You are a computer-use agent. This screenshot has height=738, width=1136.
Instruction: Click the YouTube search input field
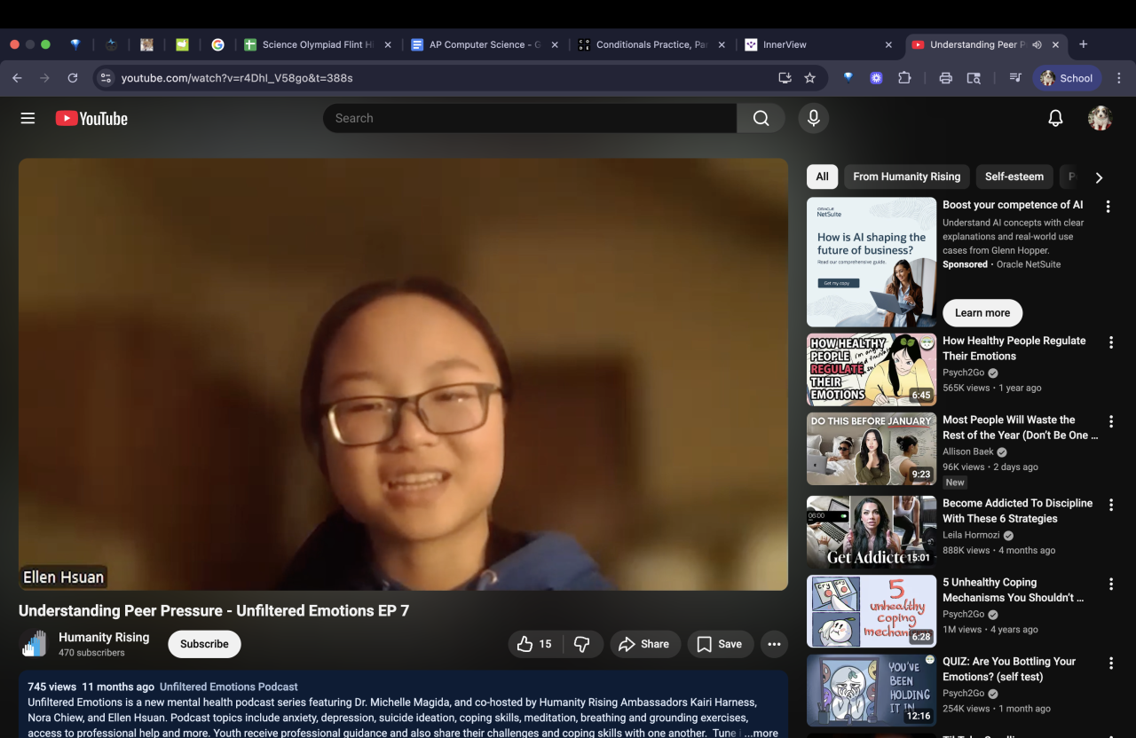pos(530,118)
